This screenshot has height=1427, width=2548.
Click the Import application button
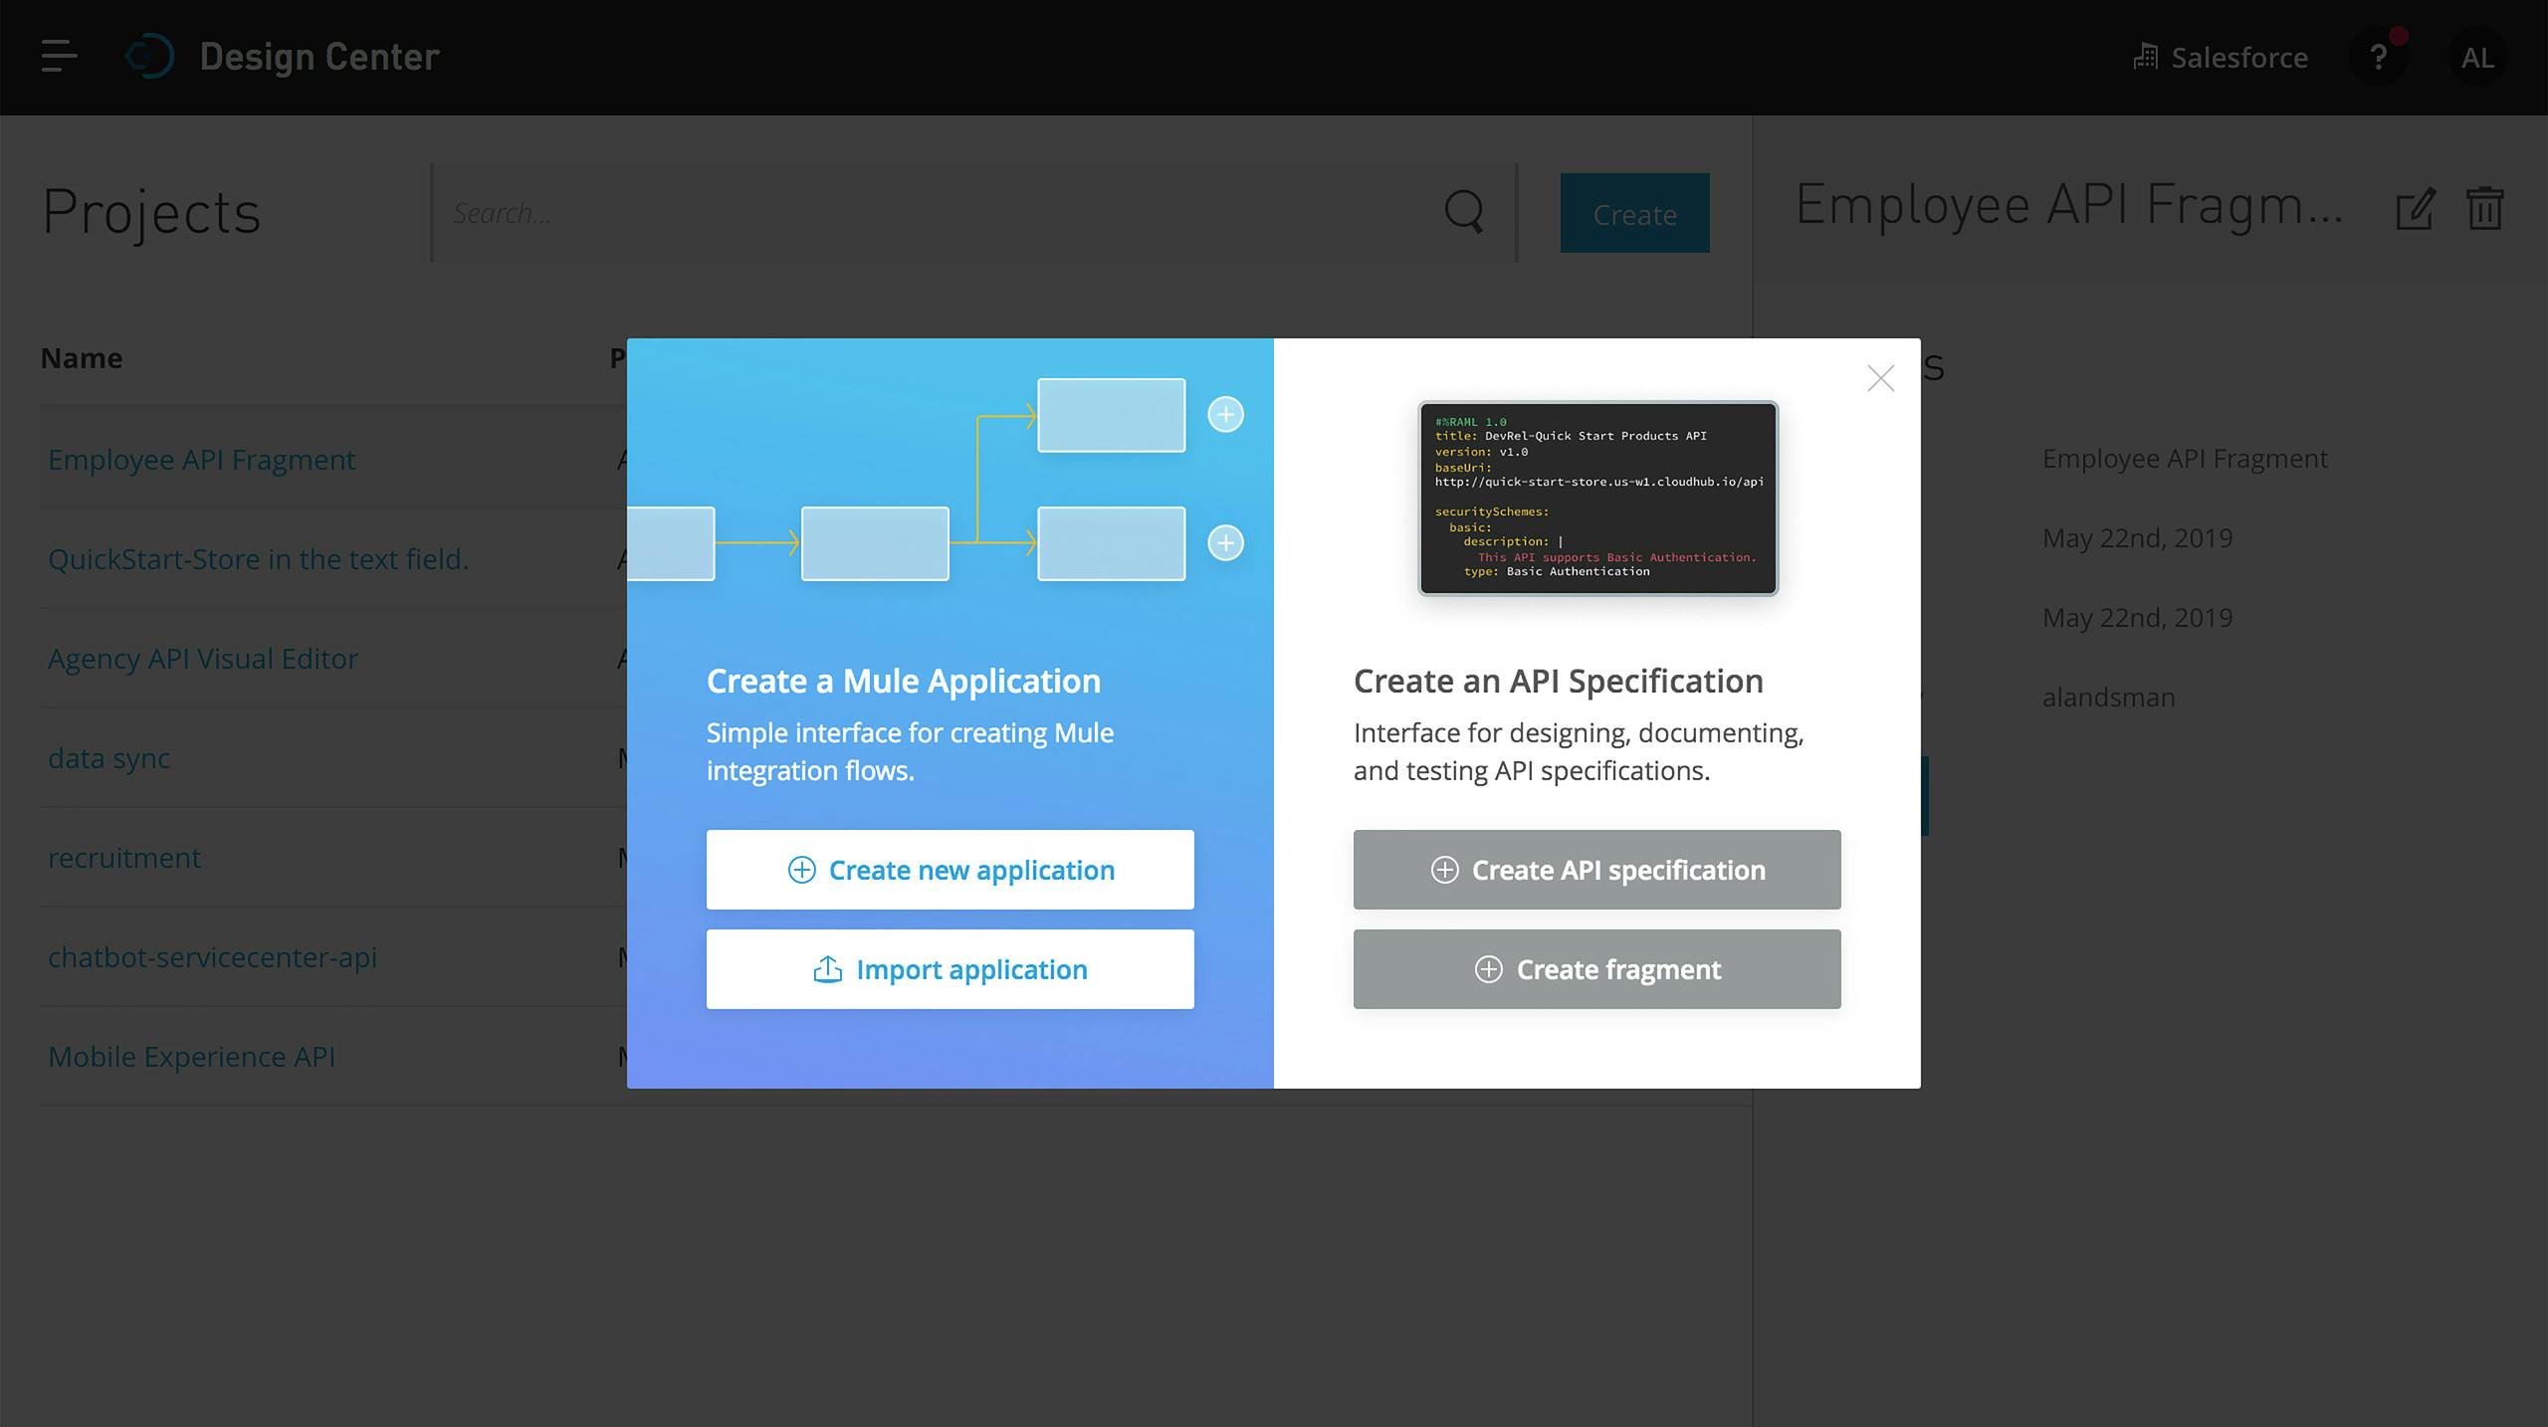[x=951, y=969]
